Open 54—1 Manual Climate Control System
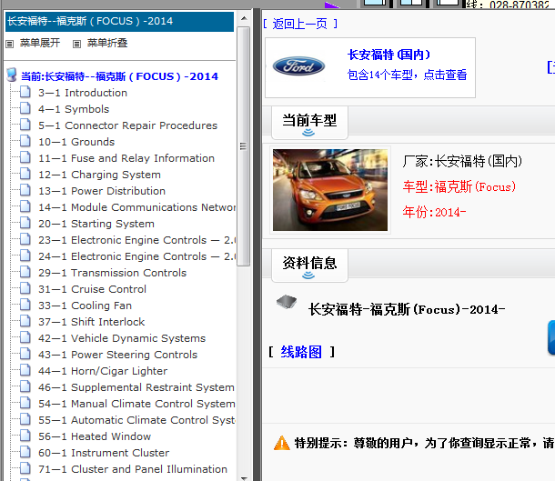This screenshot has width=555, height=481. tap(136, 404)
